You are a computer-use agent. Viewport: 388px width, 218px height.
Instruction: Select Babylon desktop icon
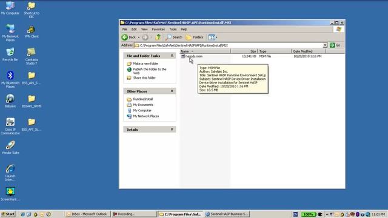(10, 101)
